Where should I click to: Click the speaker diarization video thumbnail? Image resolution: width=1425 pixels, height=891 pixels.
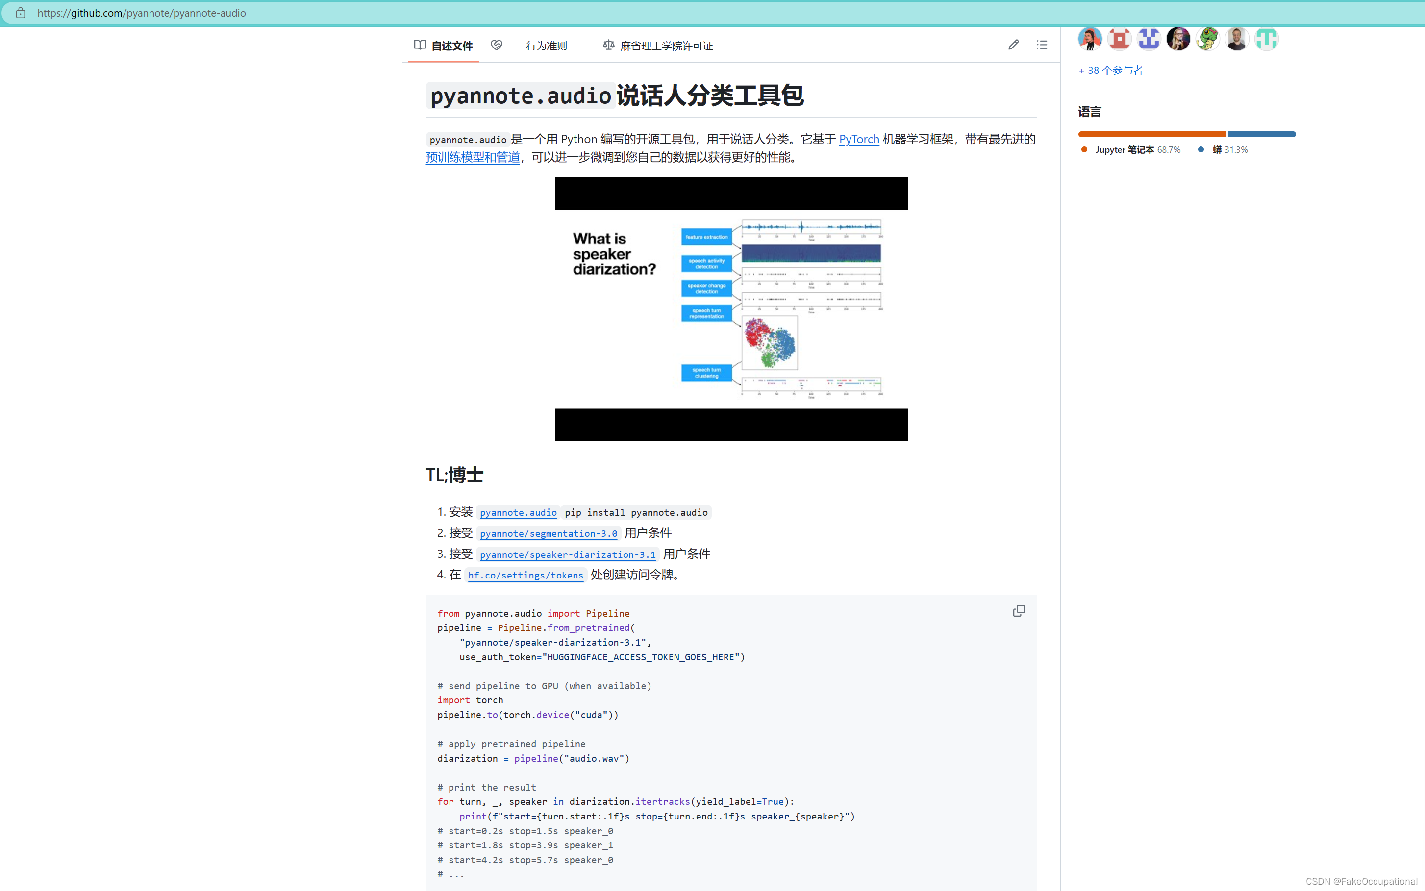731,309
